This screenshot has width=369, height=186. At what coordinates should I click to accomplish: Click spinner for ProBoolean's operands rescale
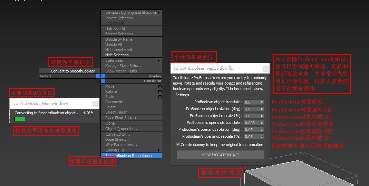pyautogui.click(x=262, y=137)
